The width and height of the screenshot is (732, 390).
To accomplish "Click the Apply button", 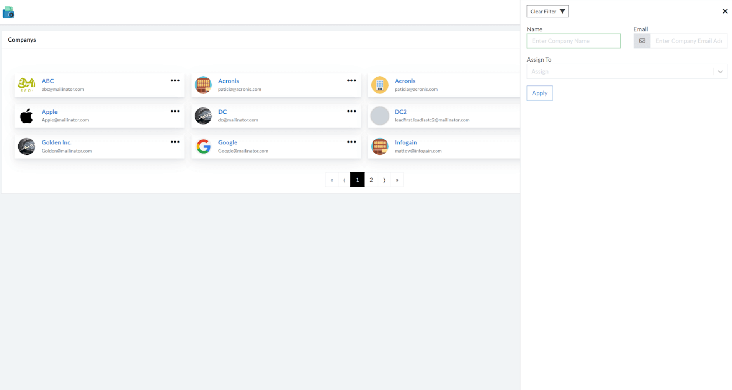I will 539,93.
